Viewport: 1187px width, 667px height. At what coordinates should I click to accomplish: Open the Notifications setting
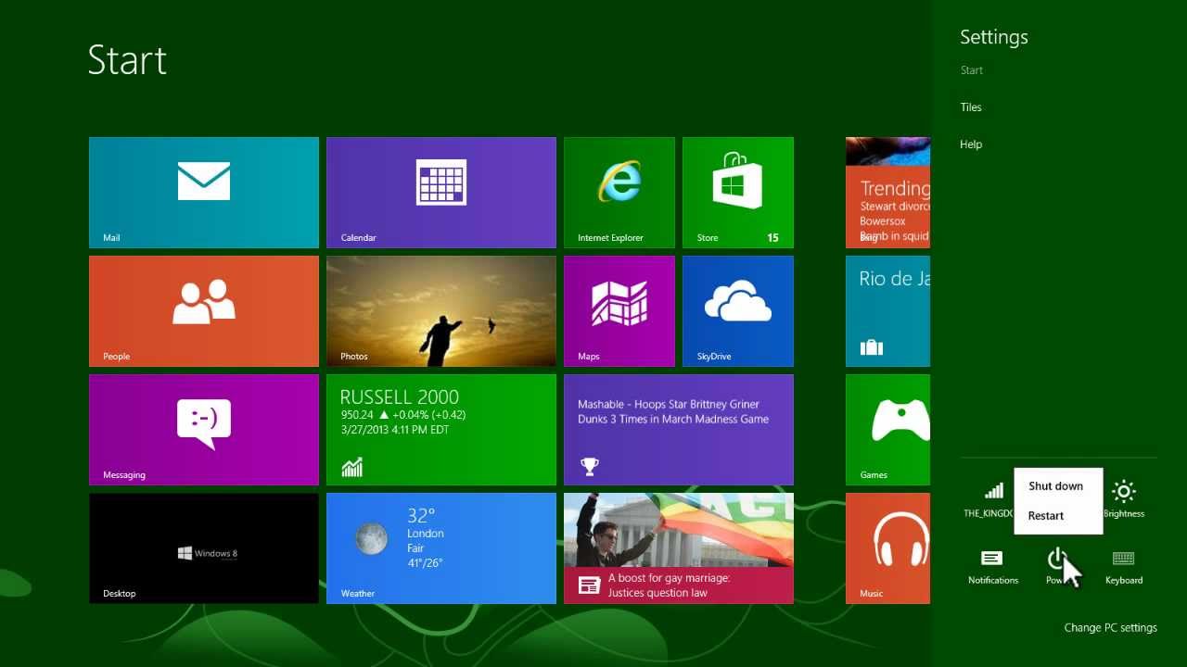coord(992,565)
